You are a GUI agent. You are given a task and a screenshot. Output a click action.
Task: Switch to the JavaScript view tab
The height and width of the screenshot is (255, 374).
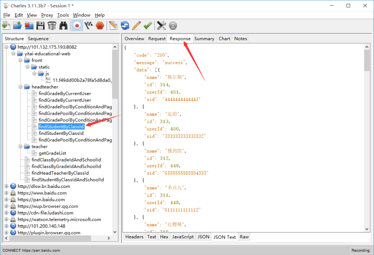pyautogui.click(x=183, y=237)
